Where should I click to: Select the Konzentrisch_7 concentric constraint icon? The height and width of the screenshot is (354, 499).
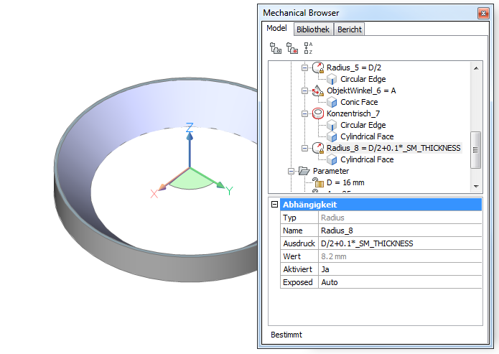point(318,114)
